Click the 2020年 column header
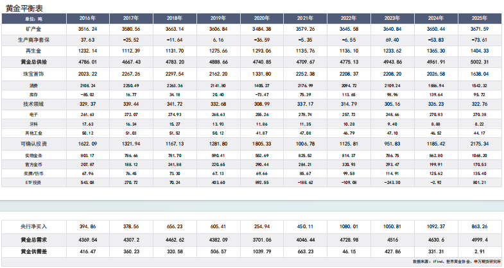 262,19
